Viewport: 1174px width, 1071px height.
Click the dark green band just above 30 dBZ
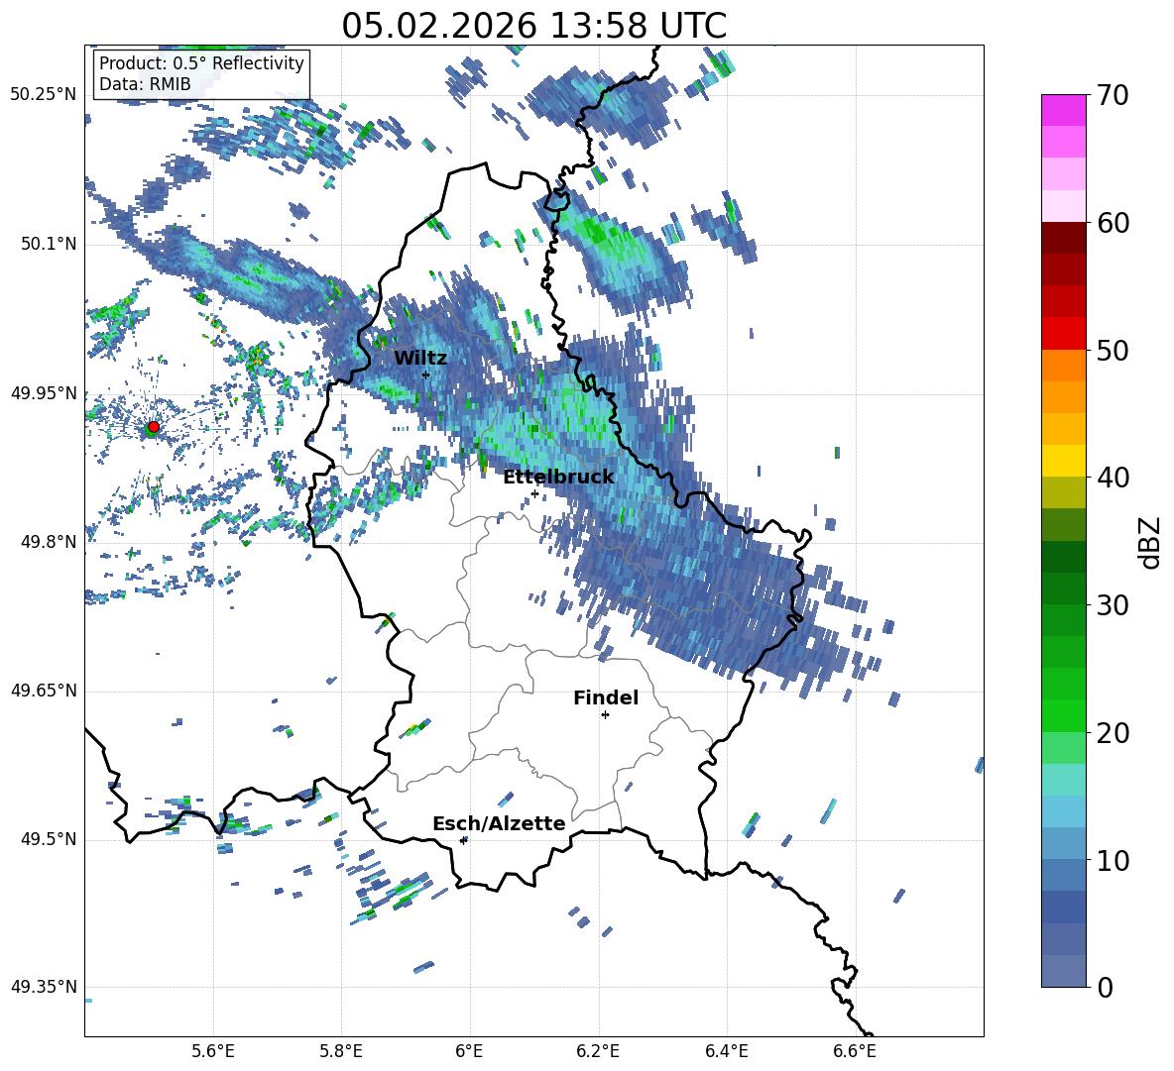click(1063, 589)
